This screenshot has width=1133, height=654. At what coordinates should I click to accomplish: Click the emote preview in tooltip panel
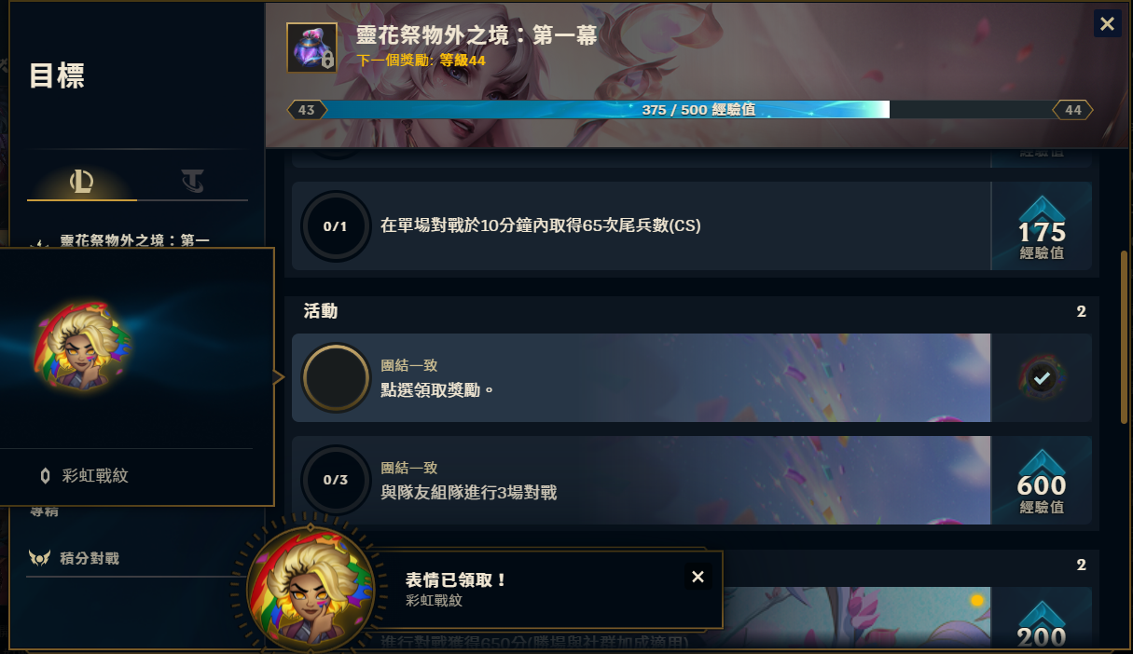(82, 347)
